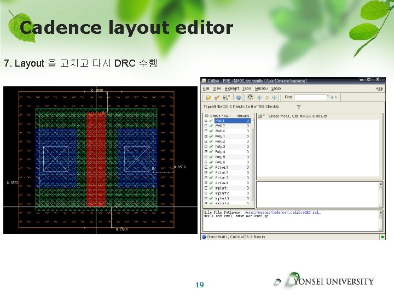
Task: Open the File menu
Action: tap(206, 88)
